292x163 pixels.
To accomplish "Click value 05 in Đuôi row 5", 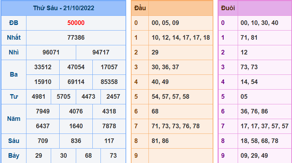I will [x=244, y=97].
